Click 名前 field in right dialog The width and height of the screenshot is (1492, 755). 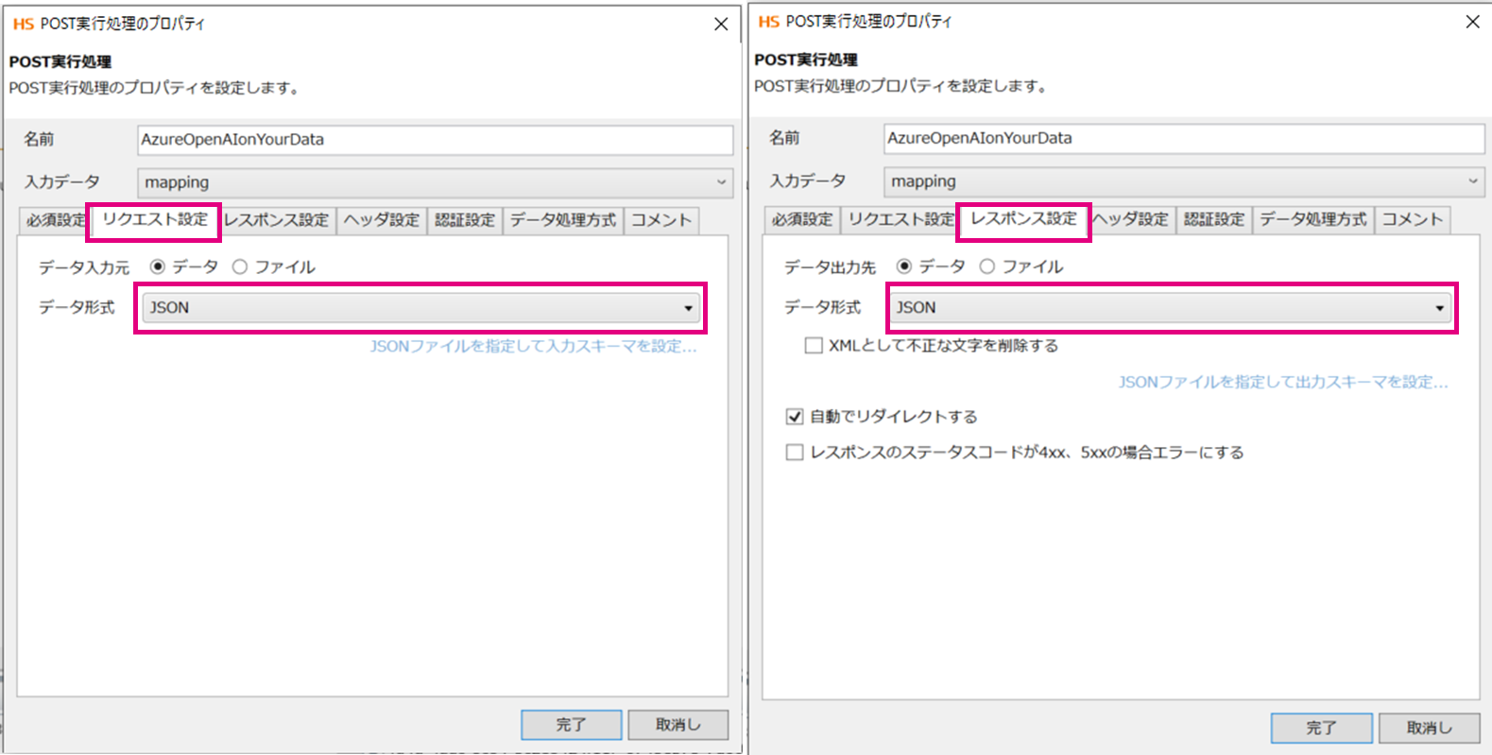tap(1184, 138)
